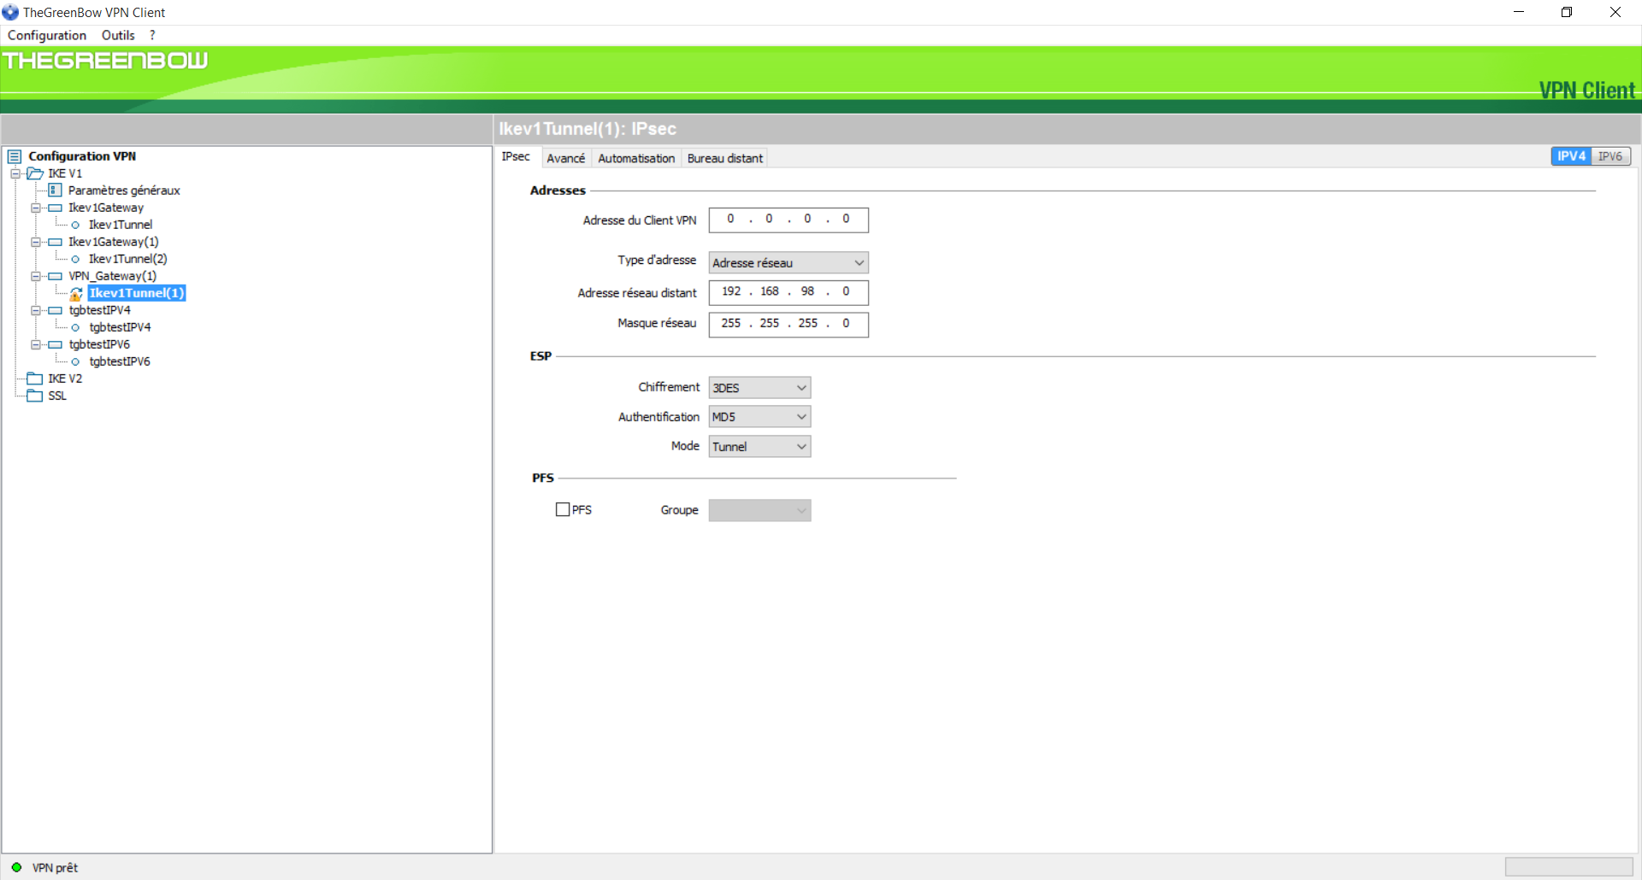1642x880 pixels.
Task: Open the Type d'adresse dropdown
Action: click(x=789, y=262)
